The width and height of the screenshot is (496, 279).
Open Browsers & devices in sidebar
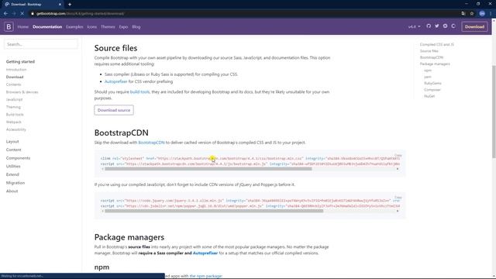coord(22,92)
